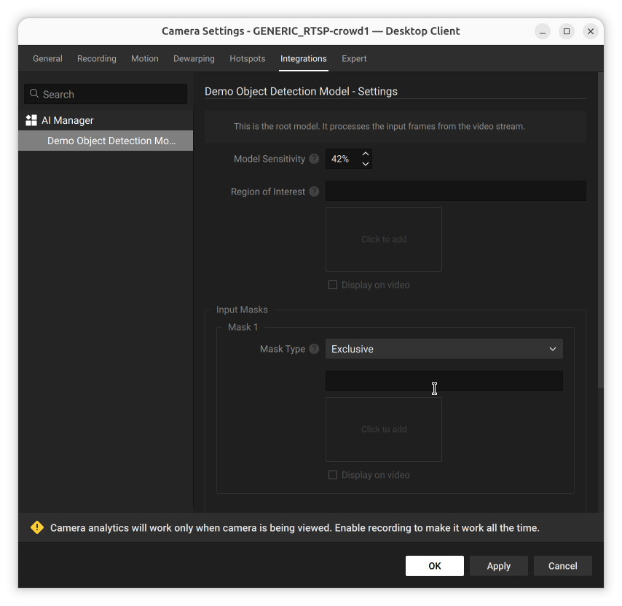This screenshot has height=606, width=622.
Task: Click the 42% sensitivity value field
Action: click(x=343, y=159)
